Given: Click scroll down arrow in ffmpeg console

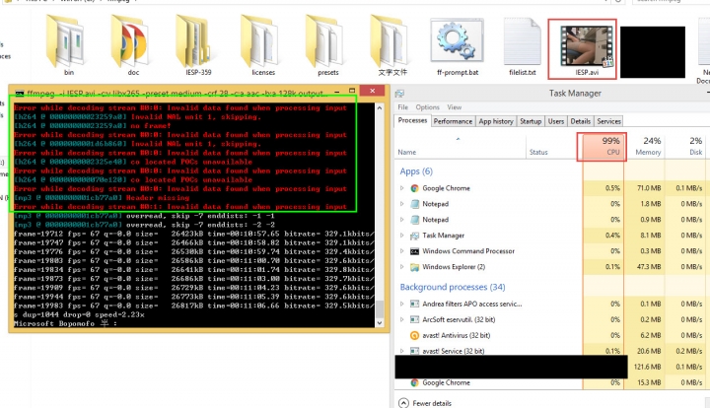Looking at the screenshot, I should (x=380, y=323).
